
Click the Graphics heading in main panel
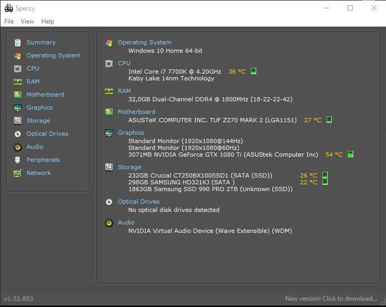point(131,133)
